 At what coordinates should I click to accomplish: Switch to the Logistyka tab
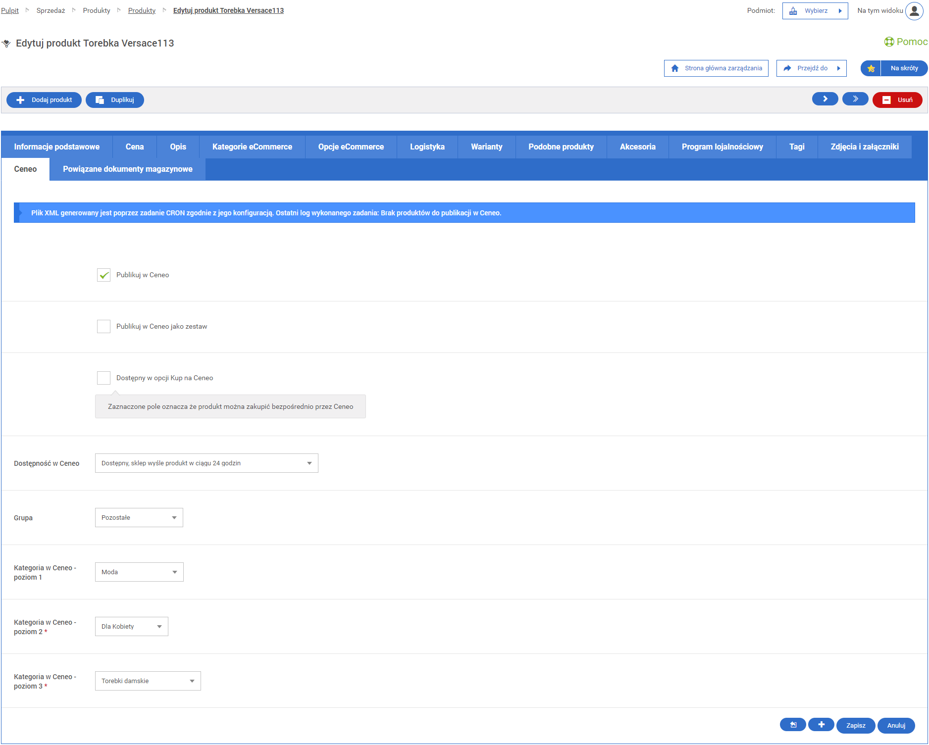tap(427, 147)
